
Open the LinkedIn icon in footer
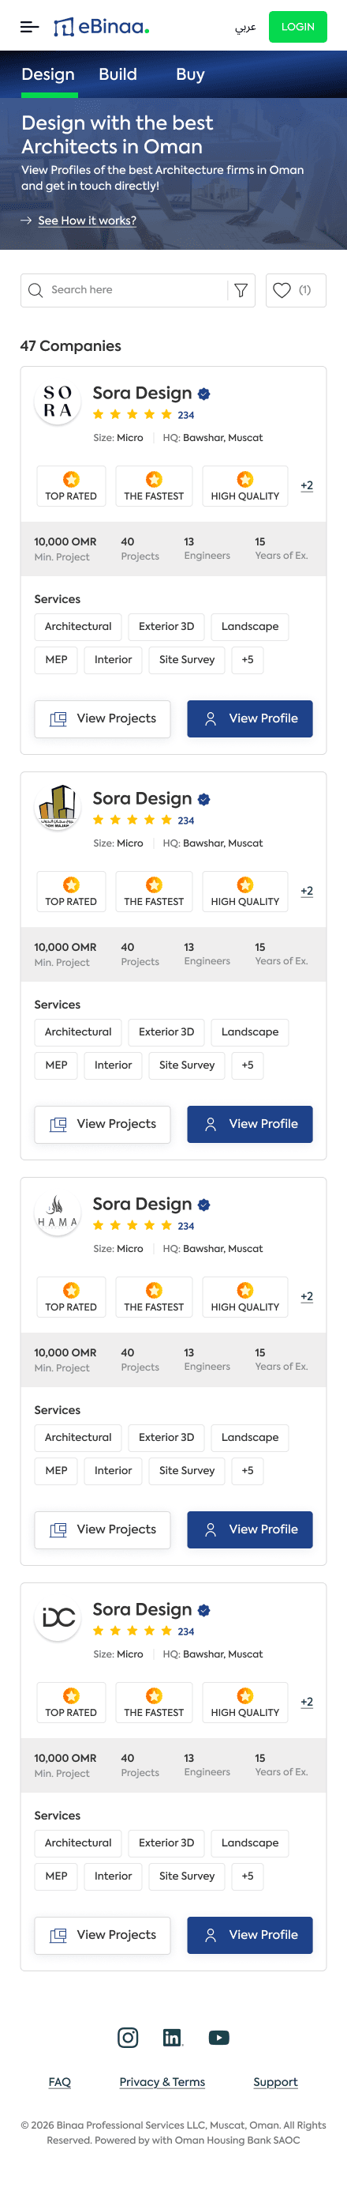pos(173,2038)
